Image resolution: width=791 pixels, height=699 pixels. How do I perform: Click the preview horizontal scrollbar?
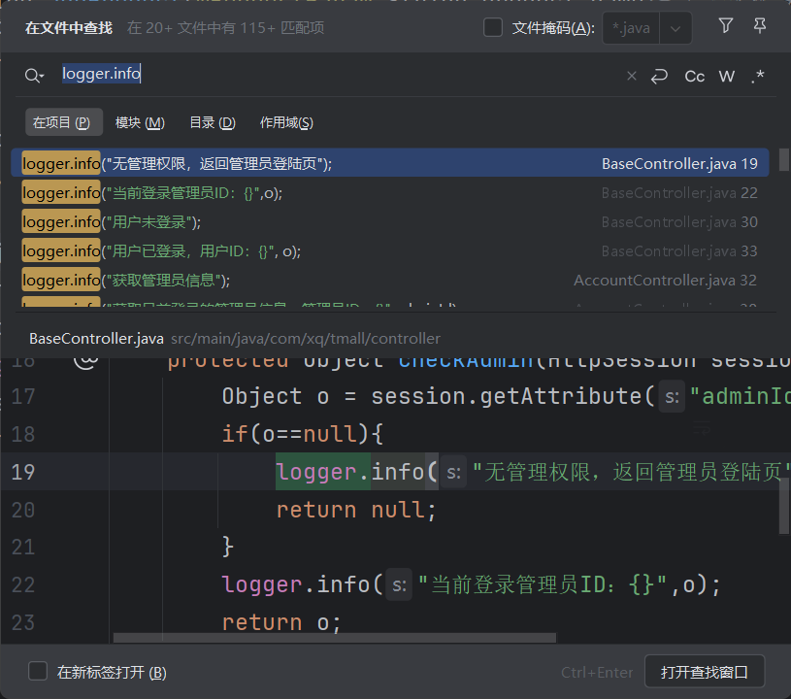pyautogui.click(x=335, y=638)
